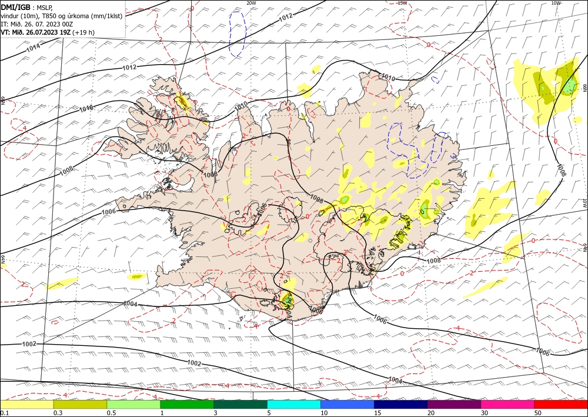Click the '50' legend value
The width and height of the screenshot is (588, 417).
(x=538, y=413)
